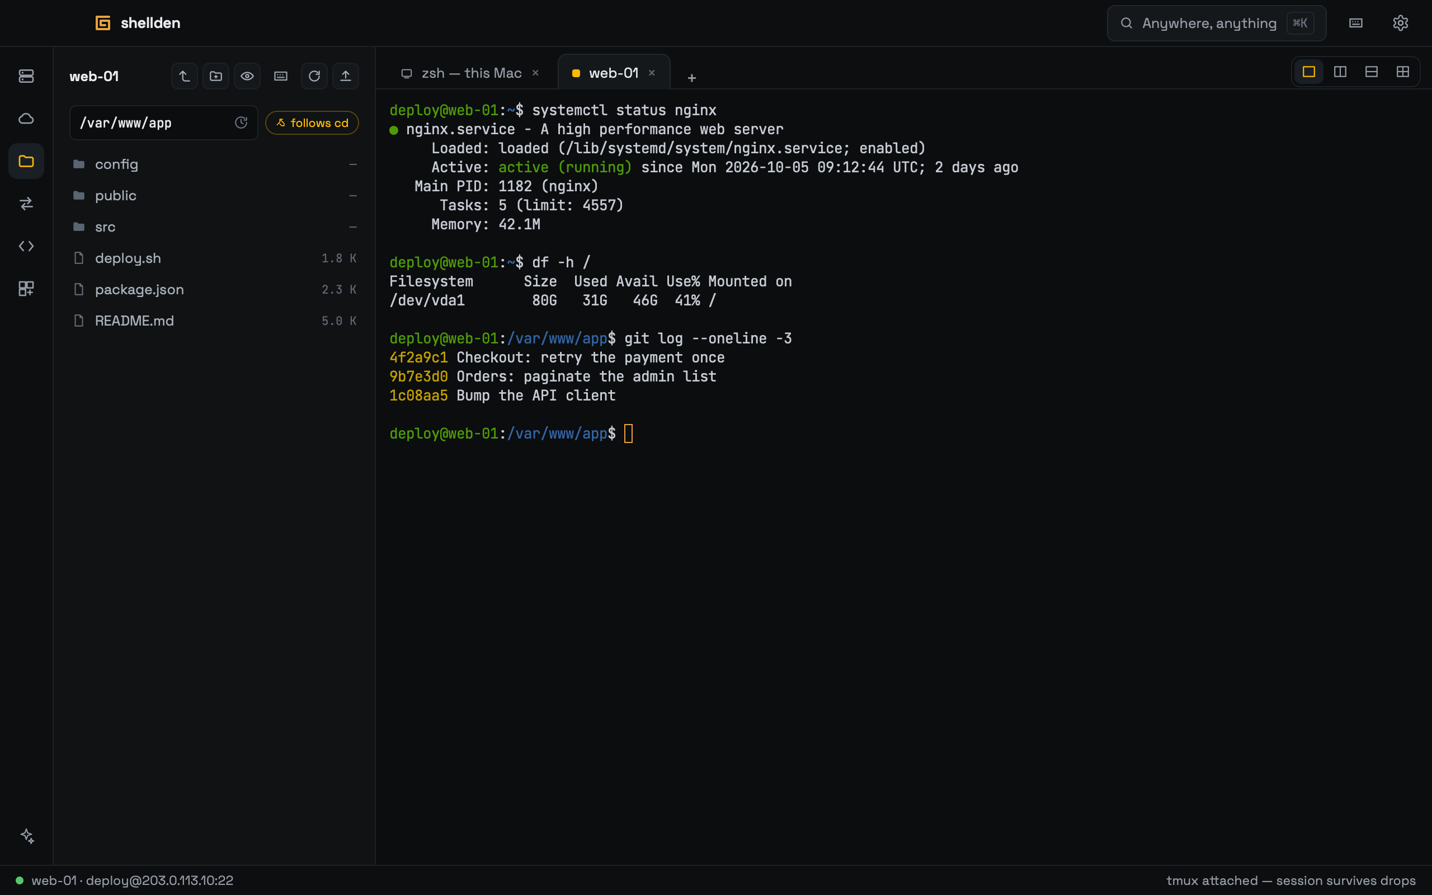
Task: Go up one directory level
Action: click(185, 77)
